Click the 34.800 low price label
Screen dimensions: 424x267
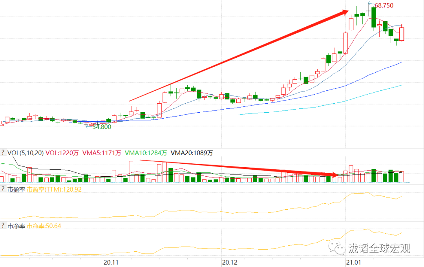tap(102, 127)
